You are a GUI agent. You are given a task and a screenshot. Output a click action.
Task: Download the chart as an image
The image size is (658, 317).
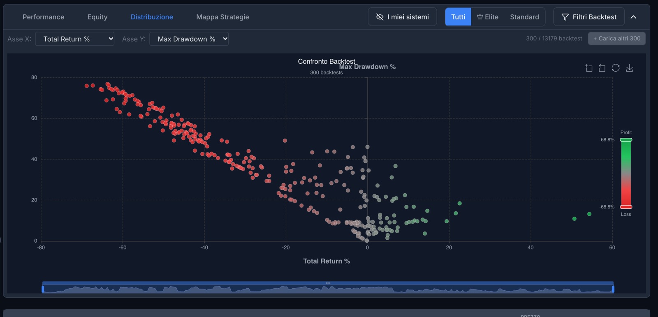tap(630, 68)
